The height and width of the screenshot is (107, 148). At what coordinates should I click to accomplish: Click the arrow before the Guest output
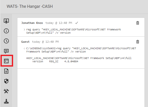coord(24,48)
